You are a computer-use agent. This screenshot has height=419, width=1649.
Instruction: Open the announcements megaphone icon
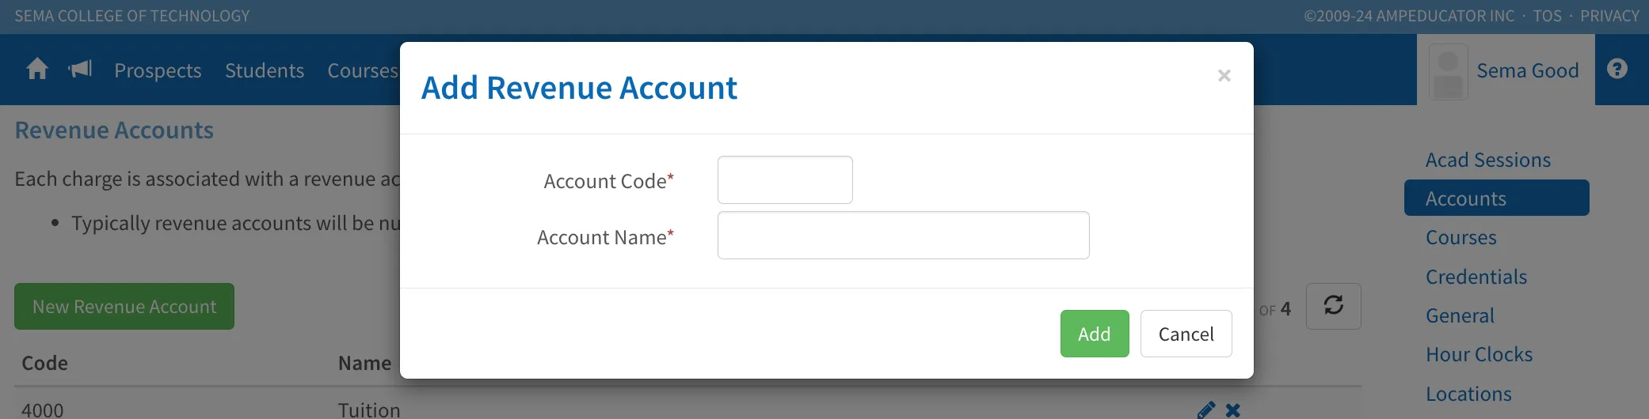coord(80,70)
